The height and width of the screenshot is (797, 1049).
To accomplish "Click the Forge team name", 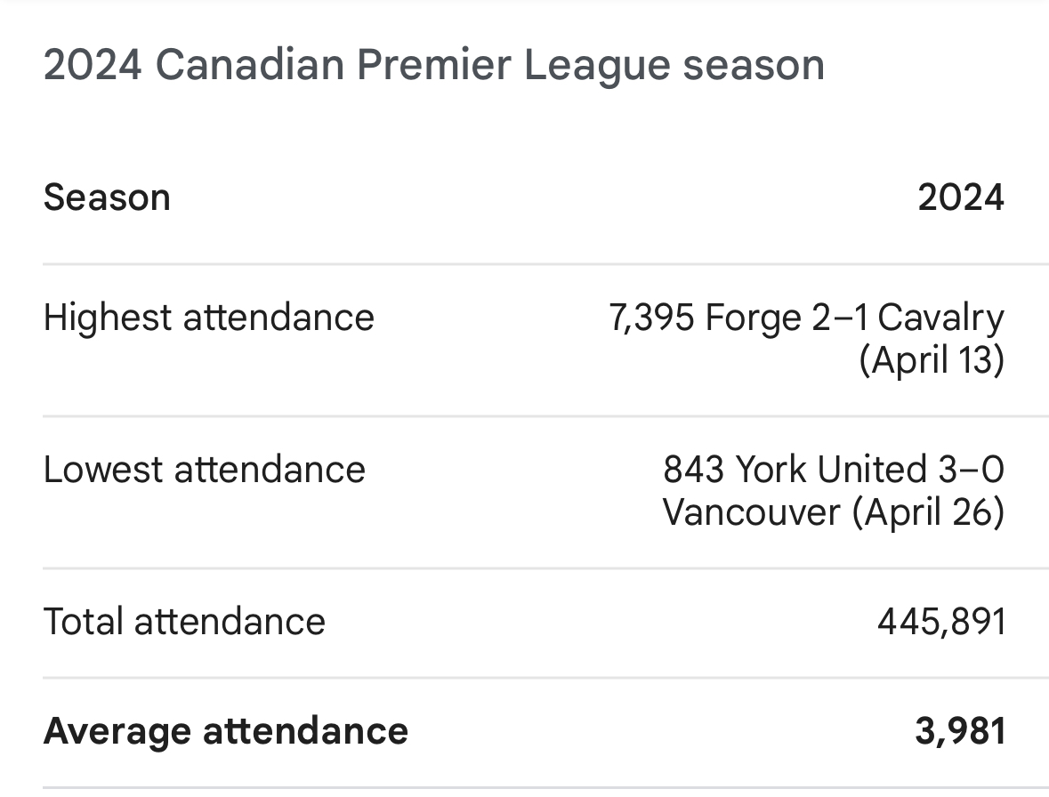I will pos(753,318).
